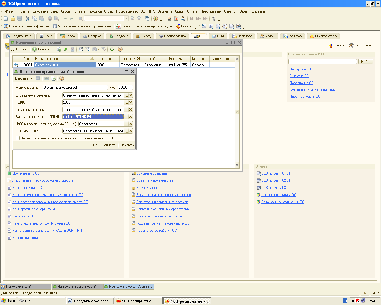
Task: Click the Find magnifier icon
Action: click(x=80, y=18)
